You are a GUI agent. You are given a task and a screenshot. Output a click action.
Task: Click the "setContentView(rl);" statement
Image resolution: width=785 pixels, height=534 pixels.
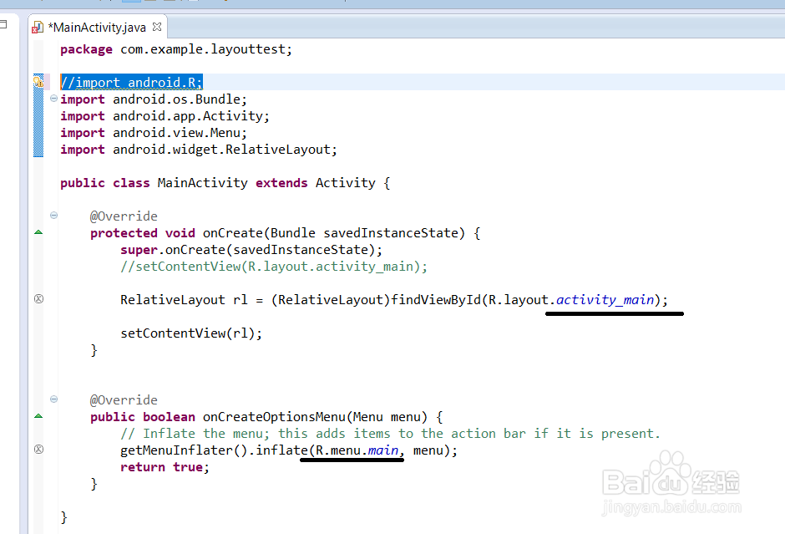[x=190, y=333]
